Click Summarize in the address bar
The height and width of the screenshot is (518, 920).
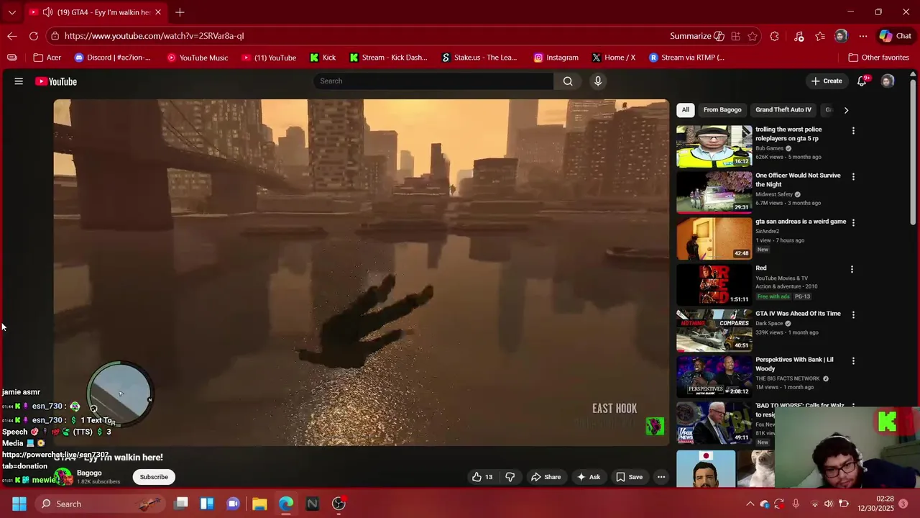click(696, 36)
